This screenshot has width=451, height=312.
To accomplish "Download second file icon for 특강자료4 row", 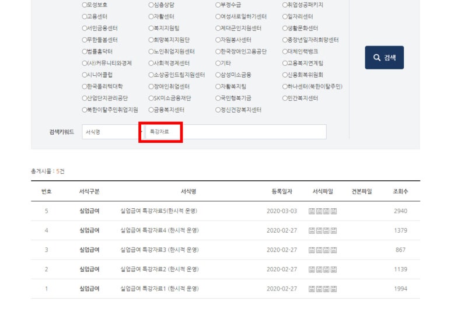I will (319, 230).
